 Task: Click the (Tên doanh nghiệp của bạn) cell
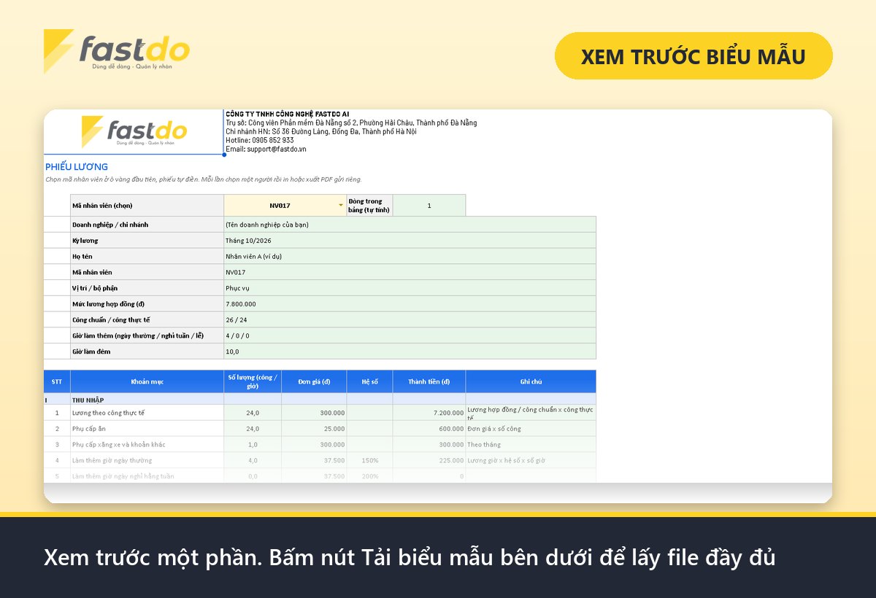tap(410, 225)
